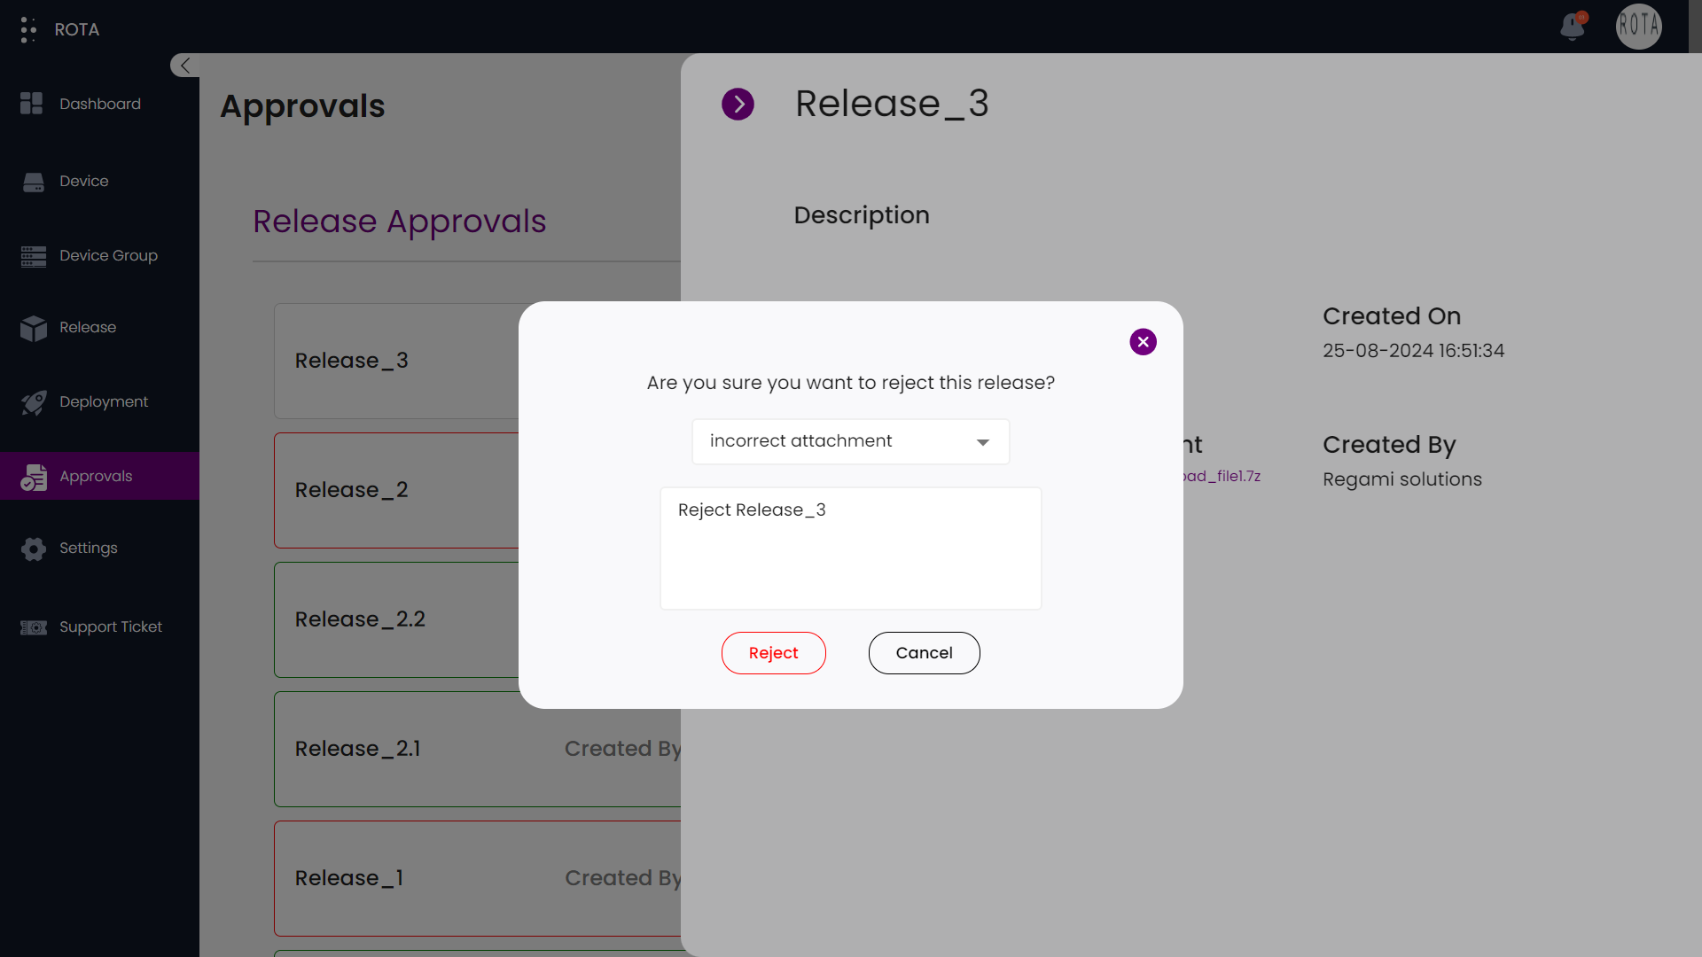Click the Device Group sidebar icon

point(33,254)
